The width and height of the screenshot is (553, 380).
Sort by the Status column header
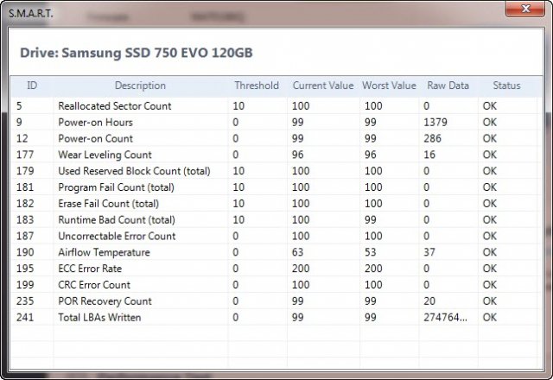[506, 85]
